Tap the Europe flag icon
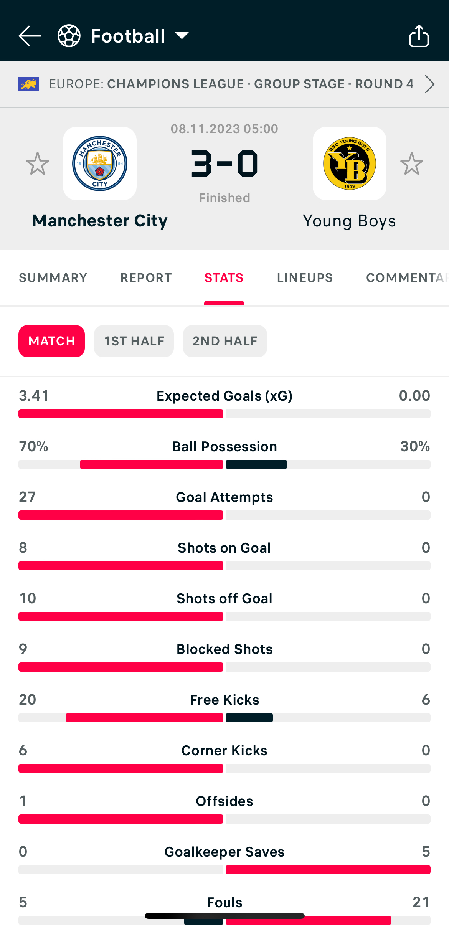This screenshot has height=928, width=449. 29,84
